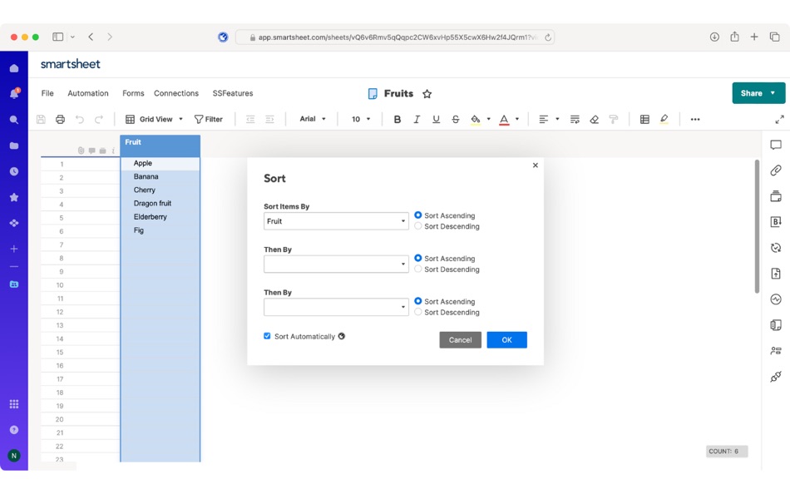Click the Undo arrow in toolbar
The width and height of the screenshot is (790, 494).
pos(80,120)
